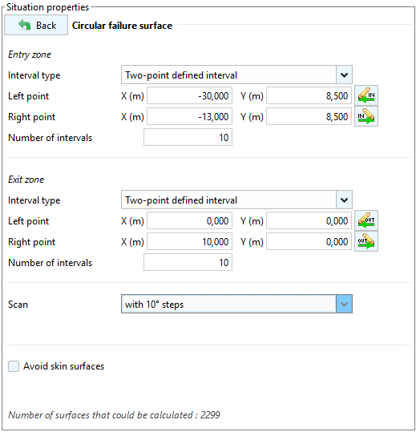Screen dimensions: 416x432
Task: Pick exit zone left point graphically
Action: [x=366, y=220]
